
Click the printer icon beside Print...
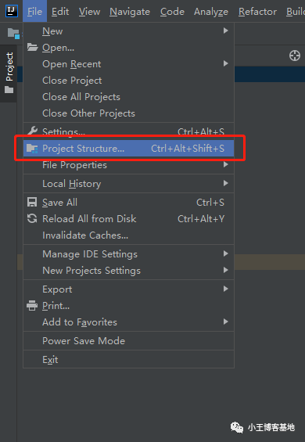(x=32, y=306)
